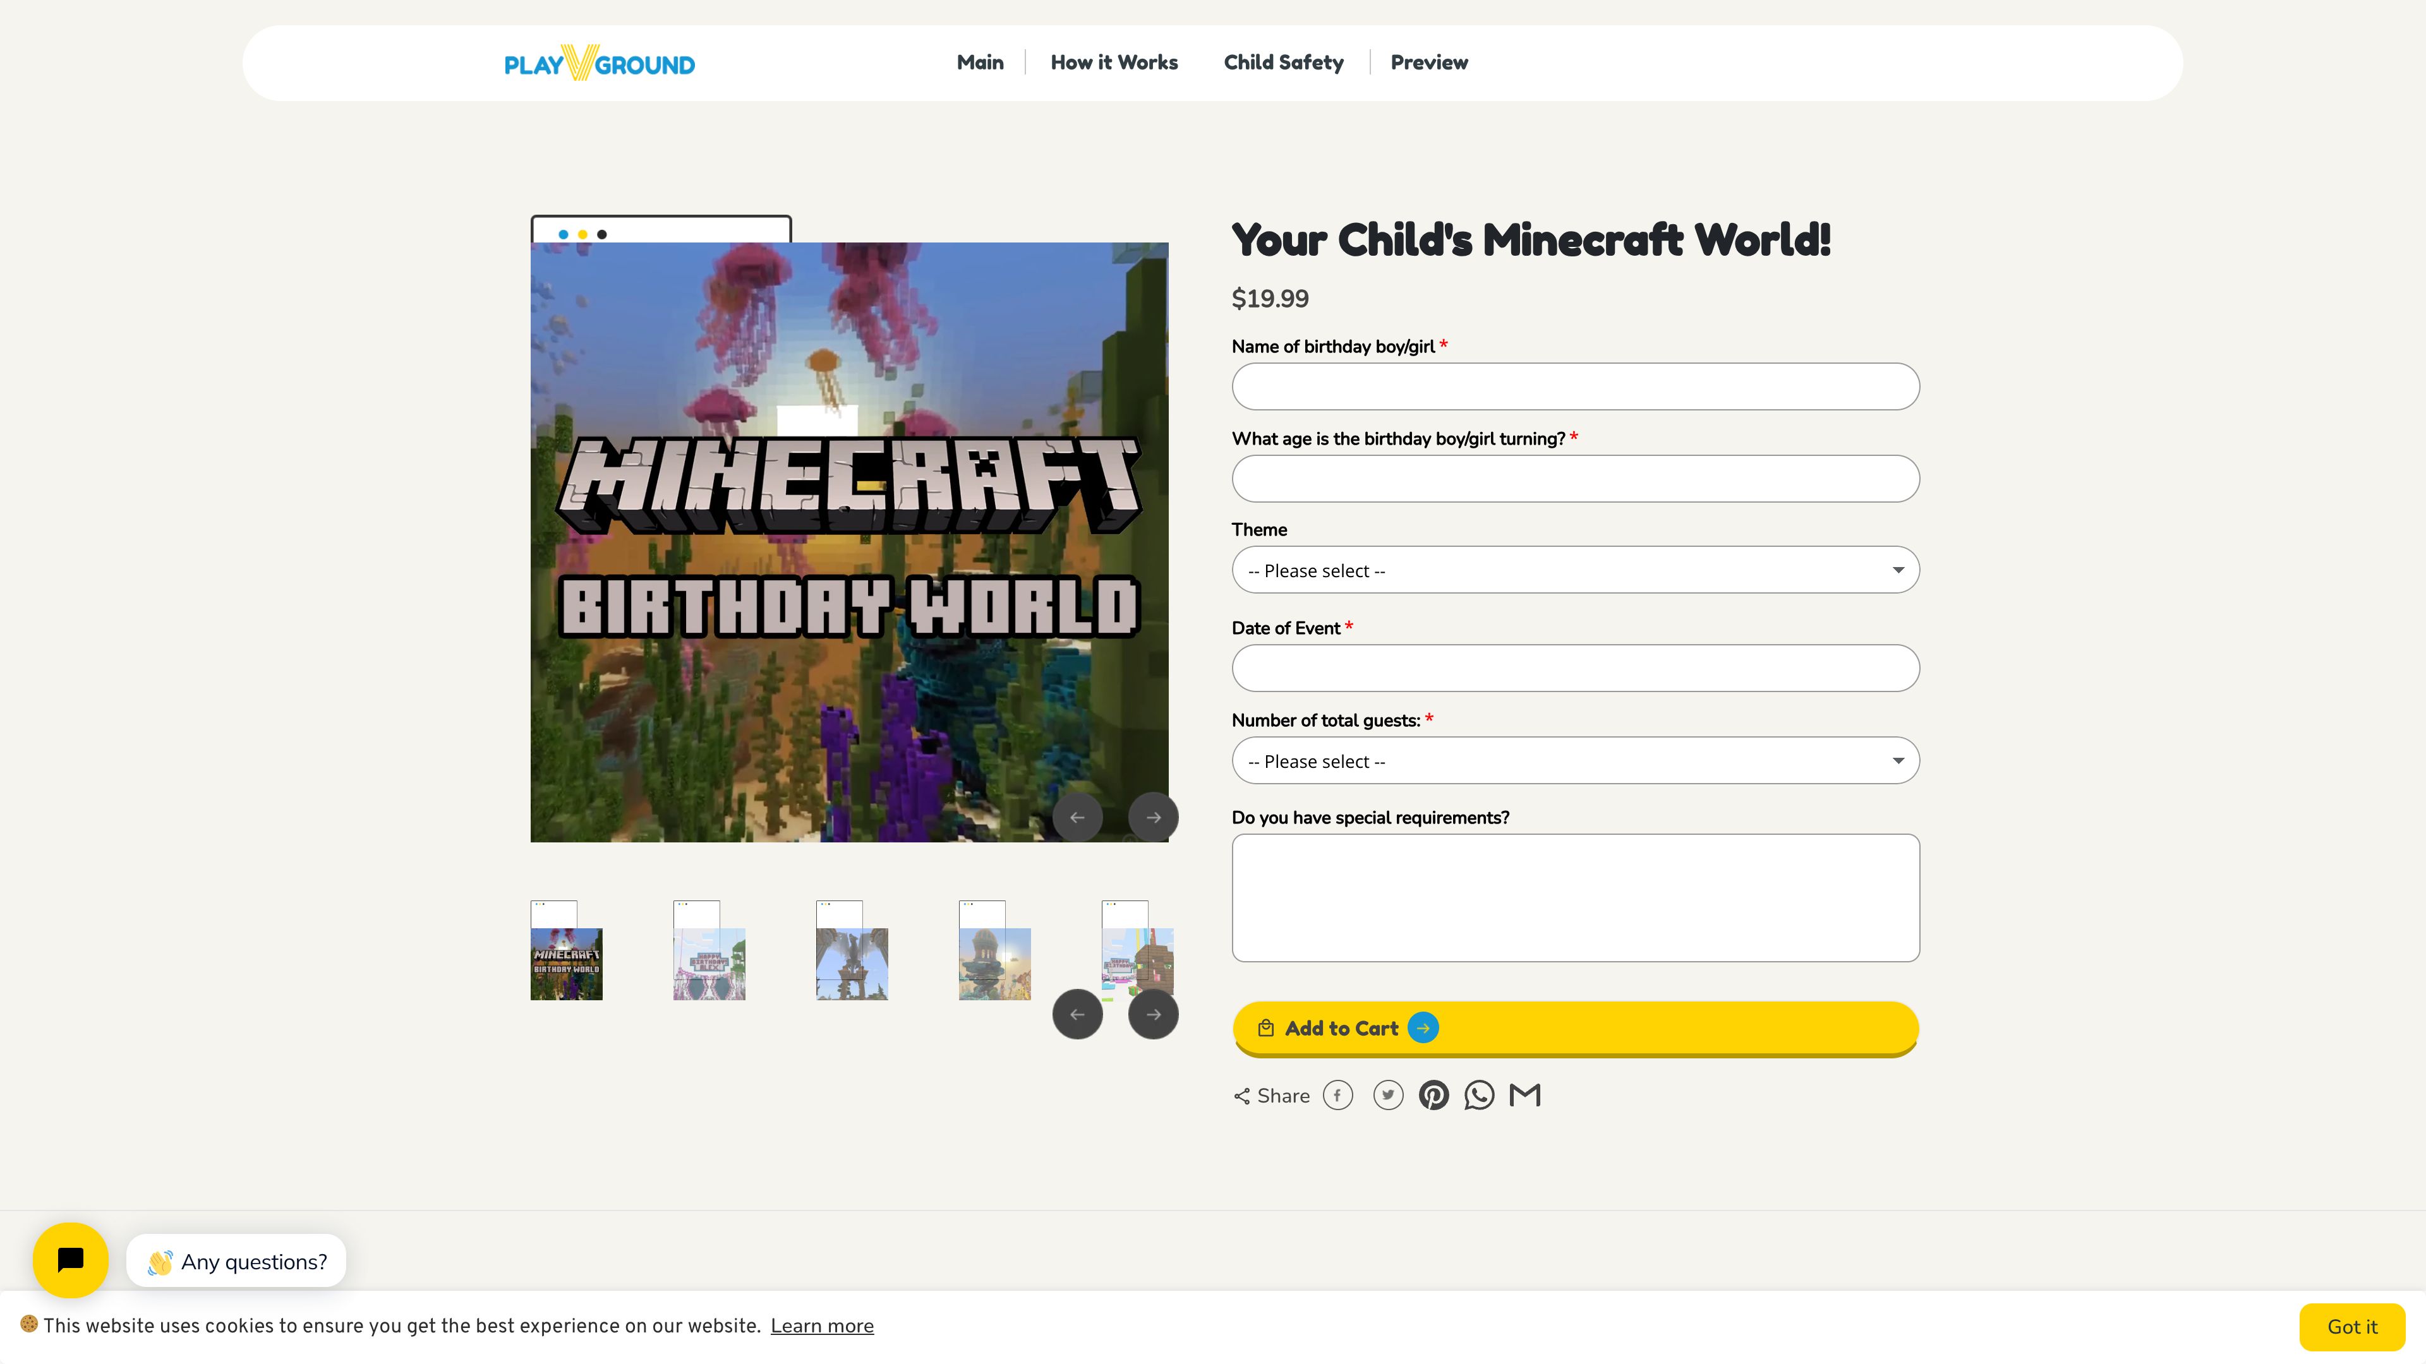
Task: Share the product on Twitter
Action: point(1387,1095)
